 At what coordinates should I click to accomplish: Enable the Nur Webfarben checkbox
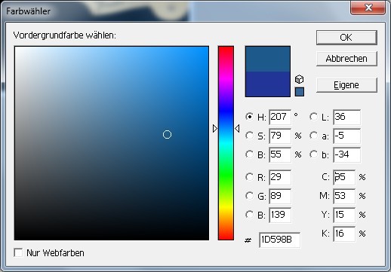[x=18, y=252]
